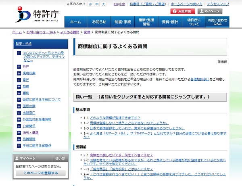The image size is (242, 186).
Task: Jump to question 2-1 商標を出願したいです
Action: [121, 155]
